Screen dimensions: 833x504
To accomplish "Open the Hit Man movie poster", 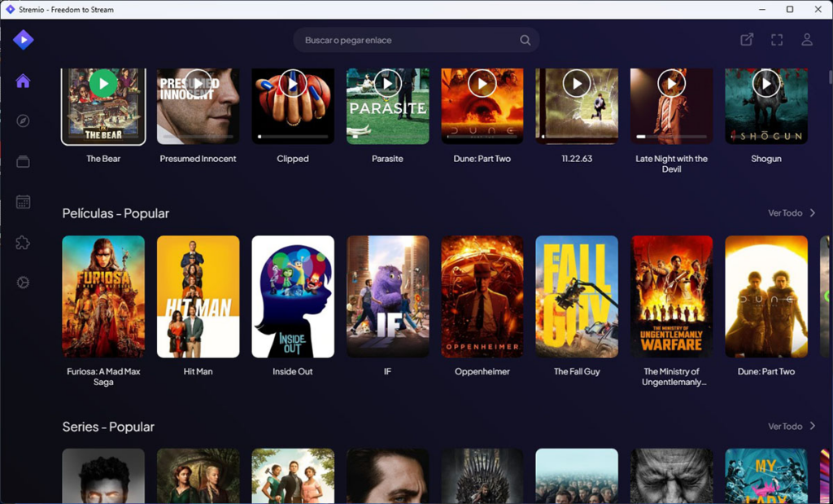I will tap(198, 296).
